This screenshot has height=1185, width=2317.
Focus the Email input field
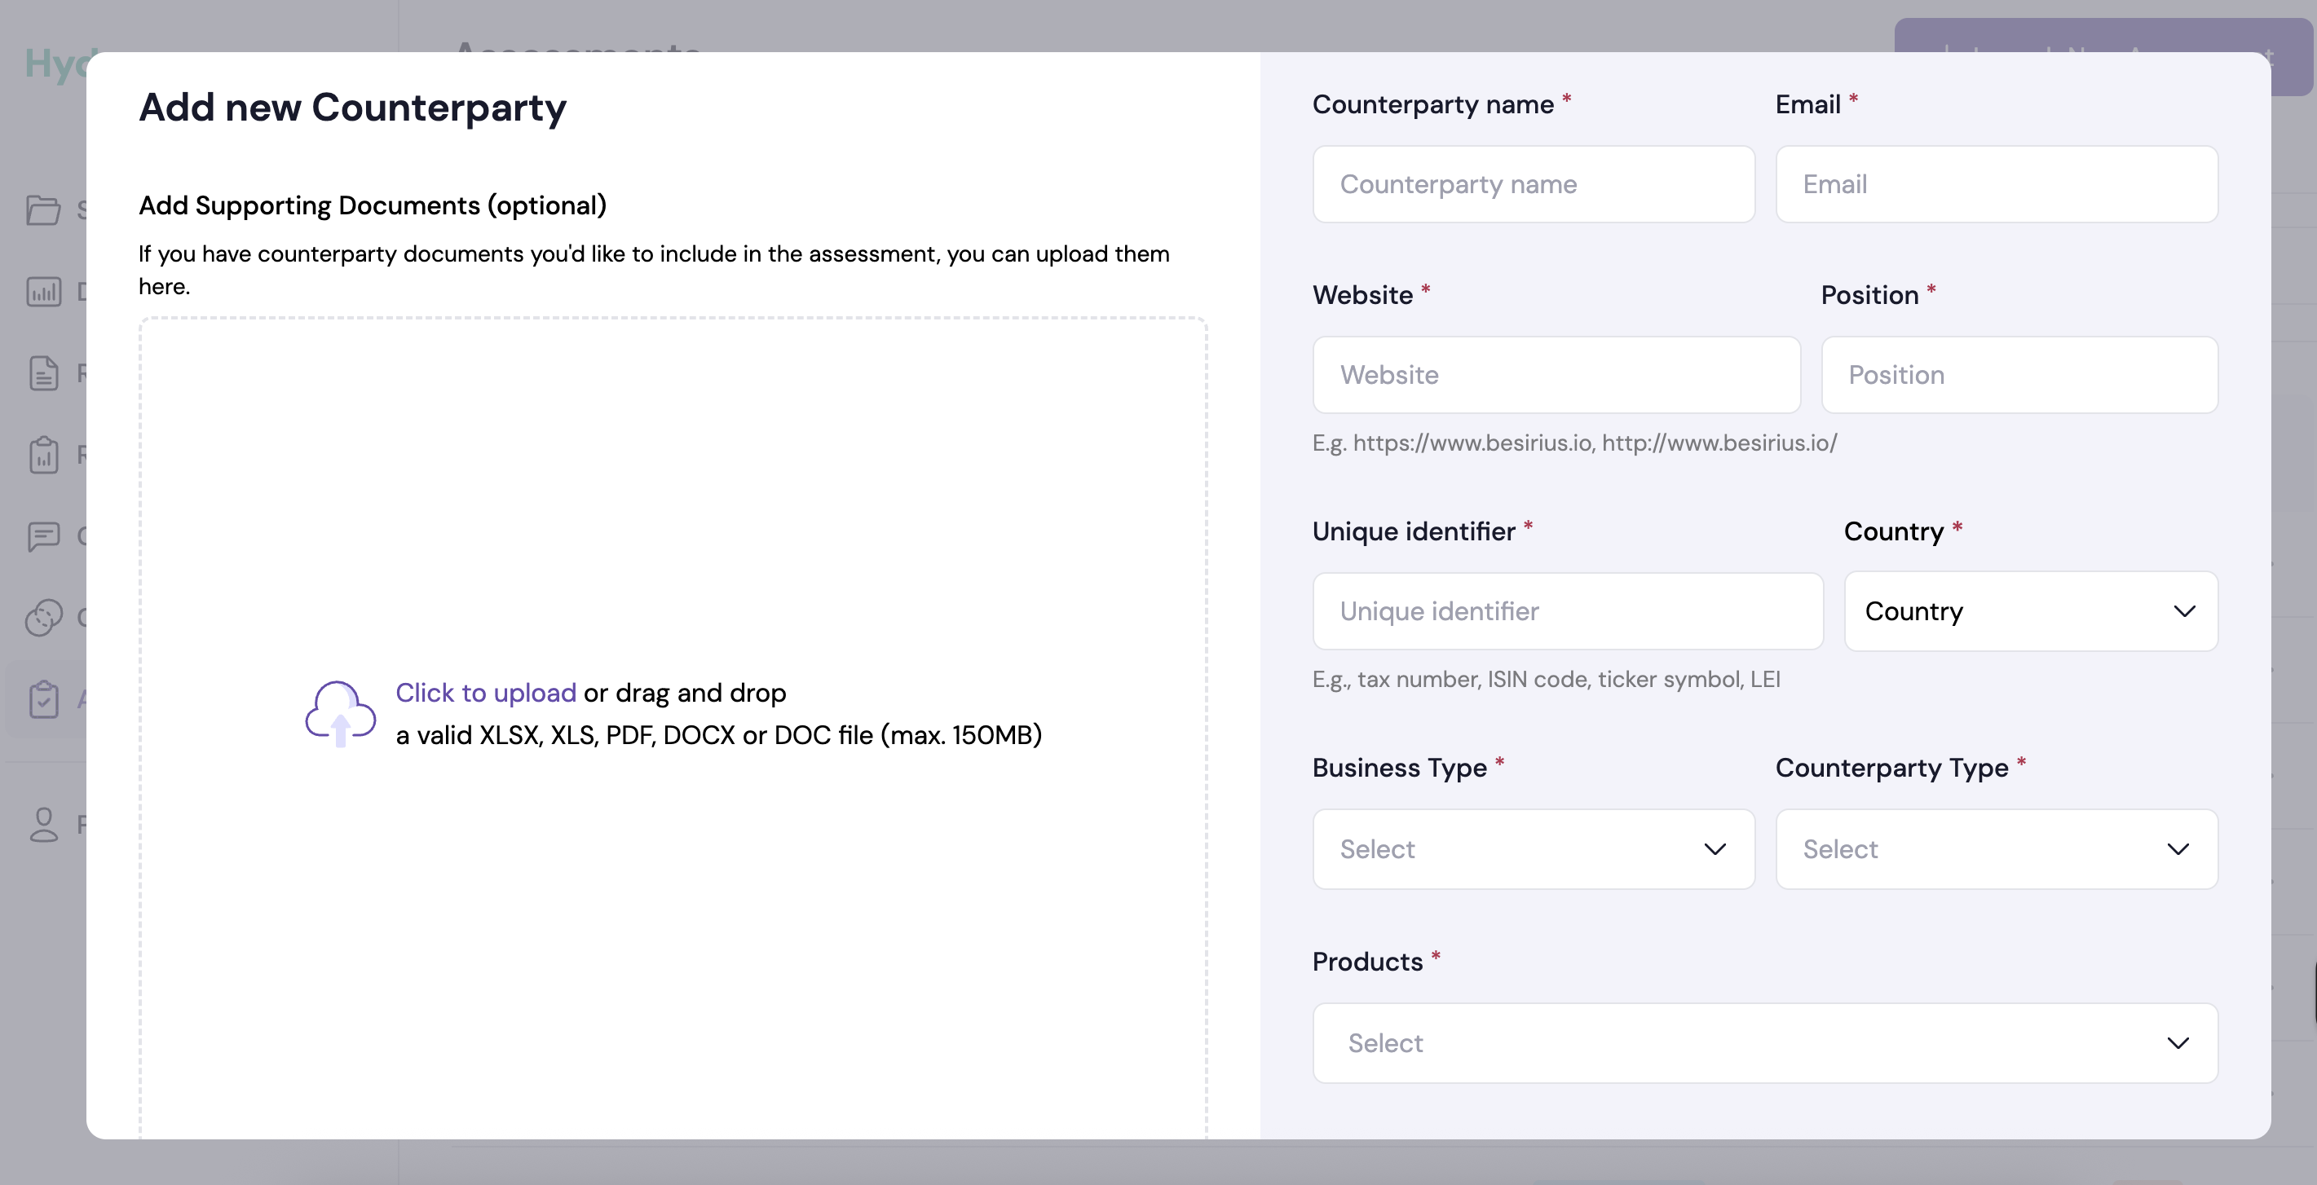pyautogui.click(x=1996, y=183)
